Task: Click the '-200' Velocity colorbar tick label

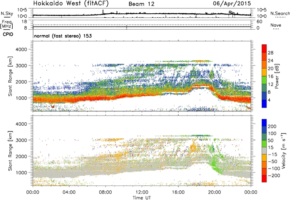Action: 274,175
